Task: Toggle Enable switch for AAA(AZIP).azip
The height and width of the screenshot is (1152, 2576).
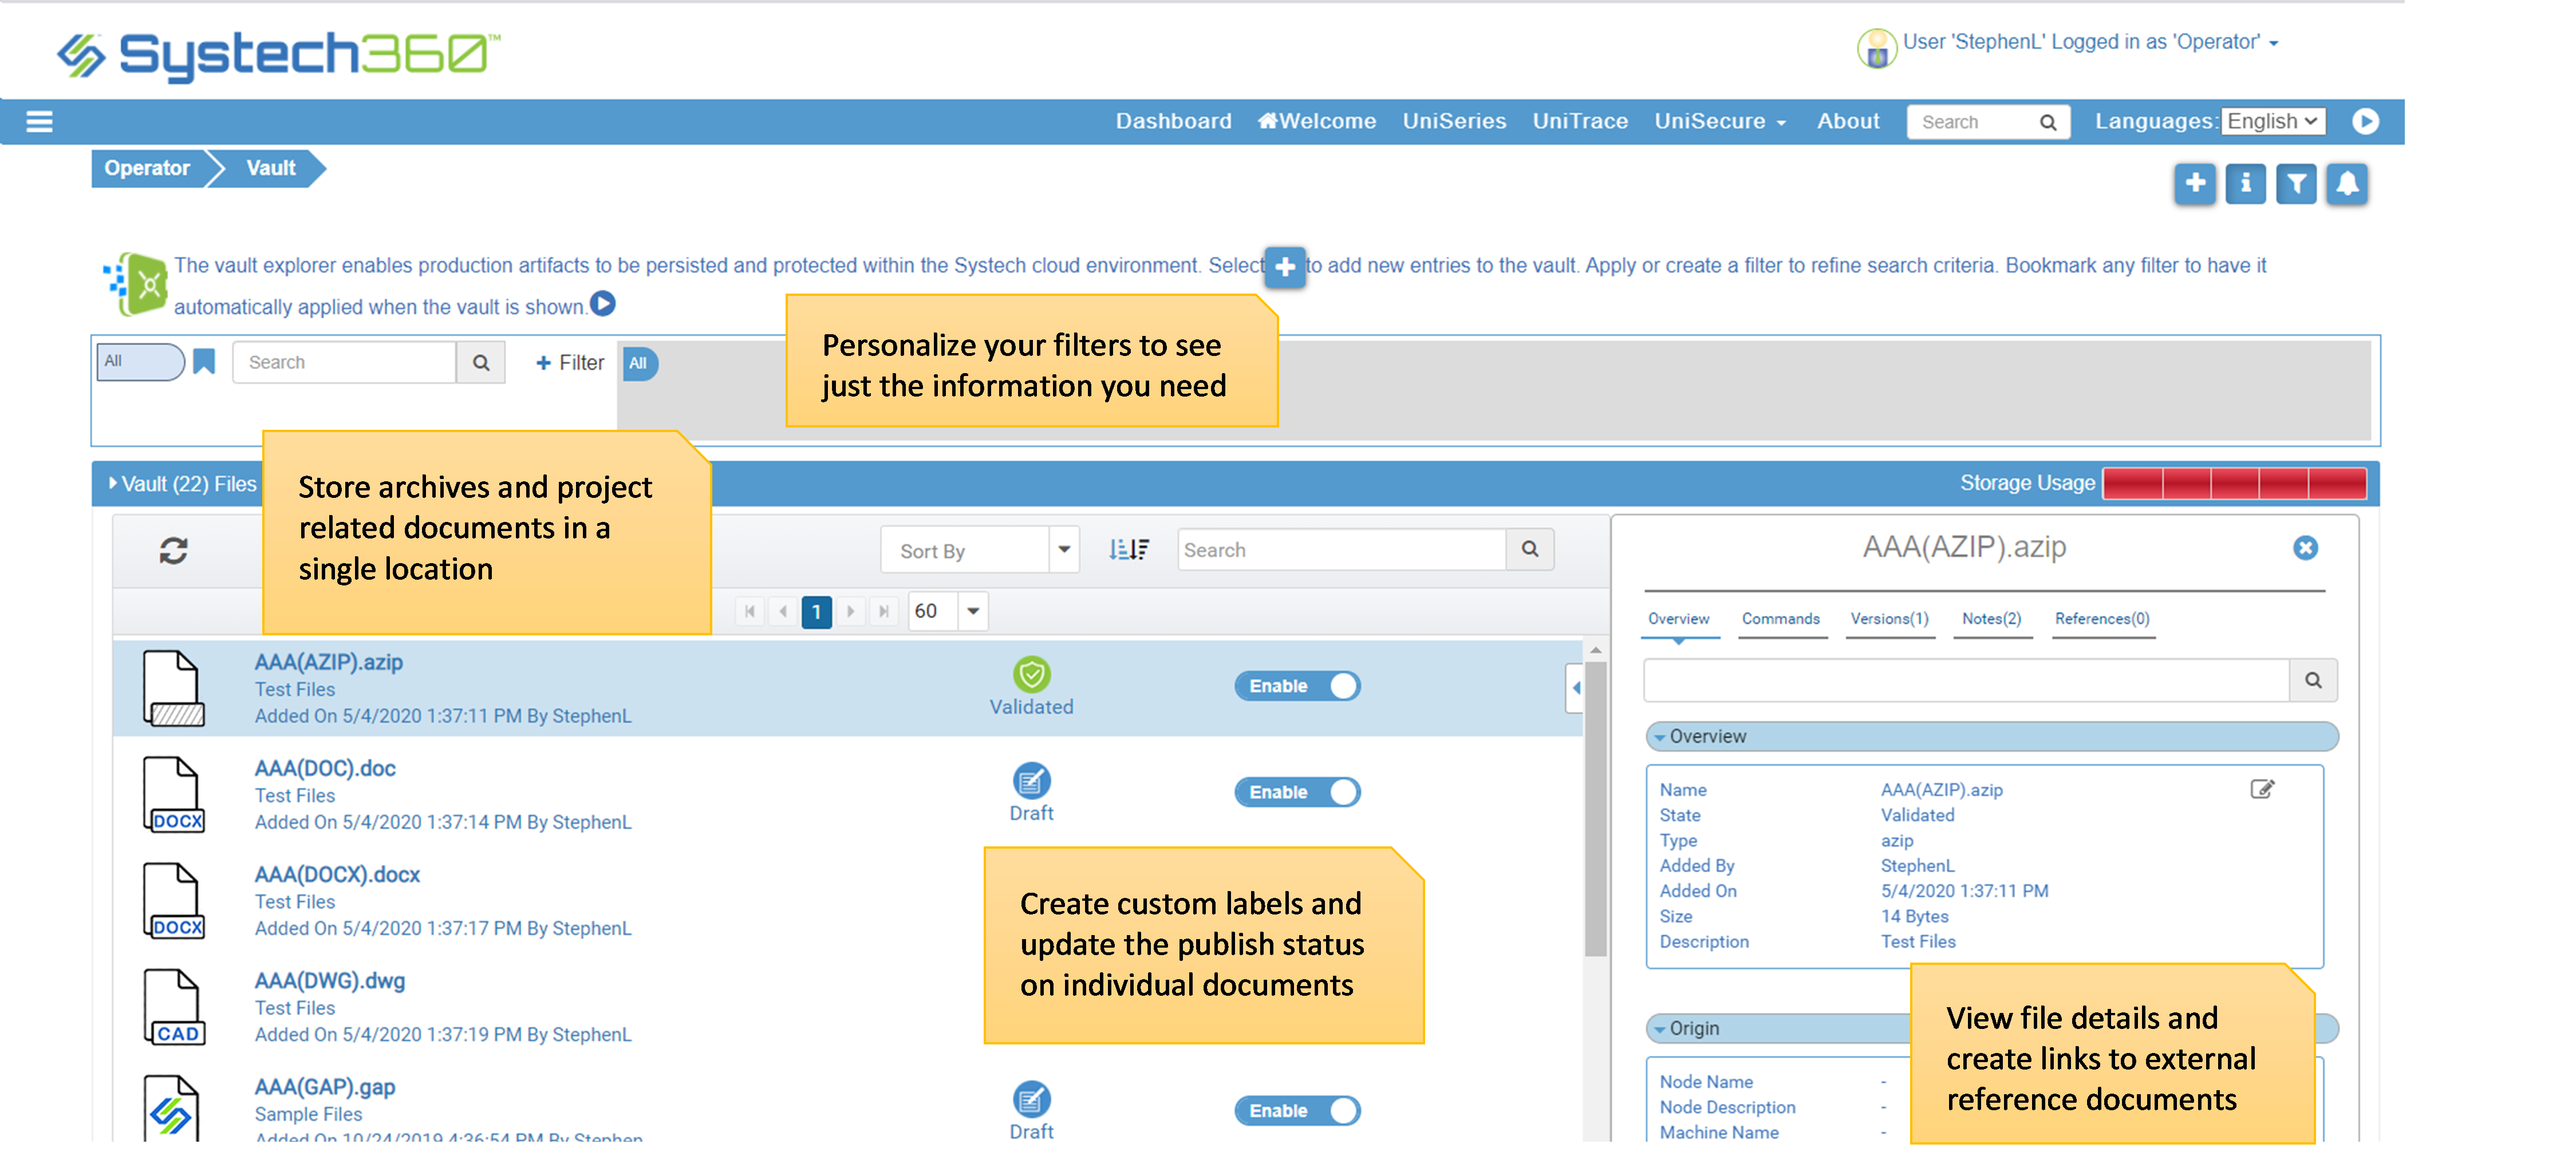Action: pos(1297,686)
